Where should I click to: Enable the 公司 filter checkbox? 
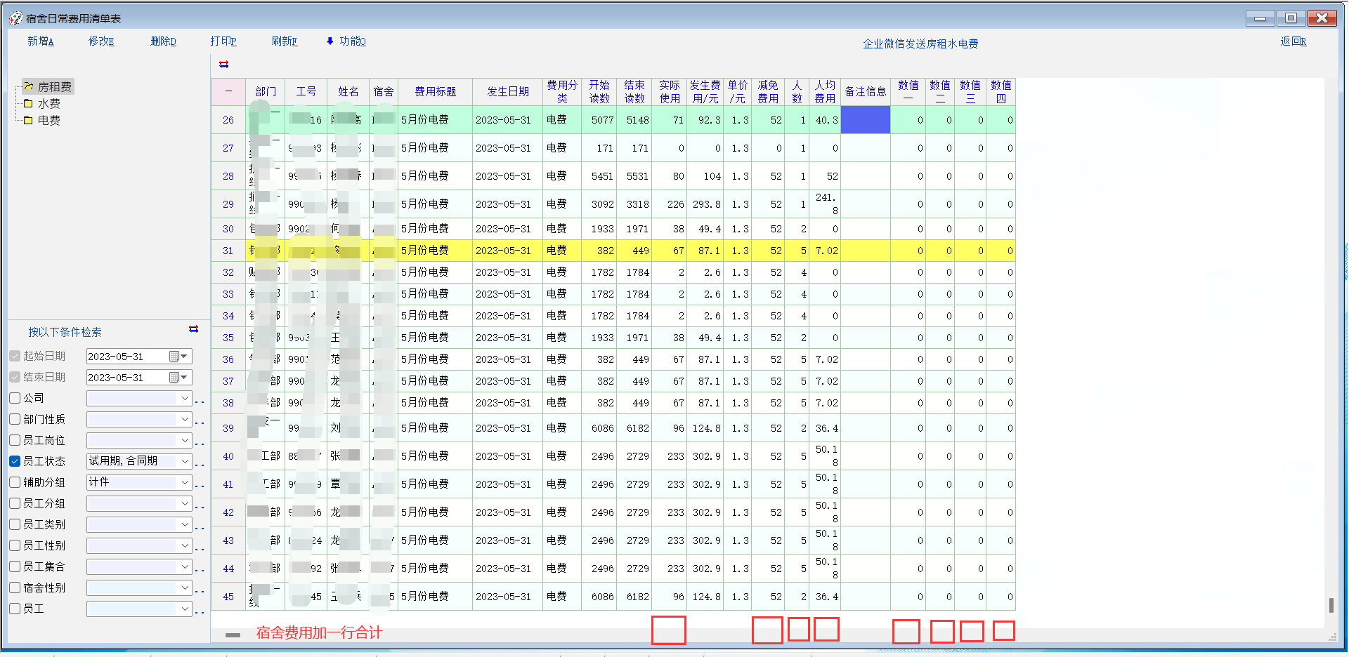coord(15,398)
